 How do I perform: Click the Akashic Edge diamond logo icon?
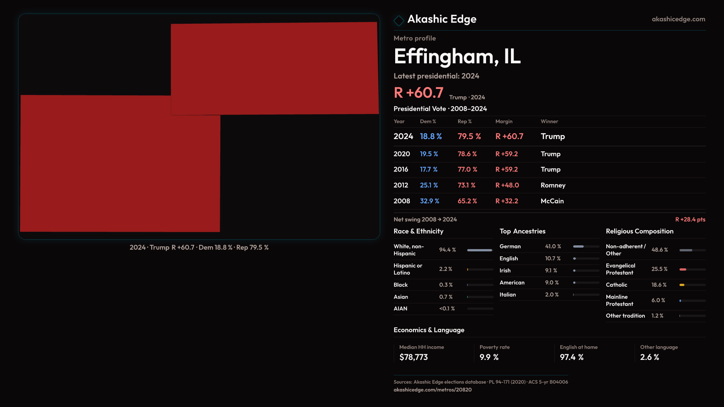[x=399, y=20]
